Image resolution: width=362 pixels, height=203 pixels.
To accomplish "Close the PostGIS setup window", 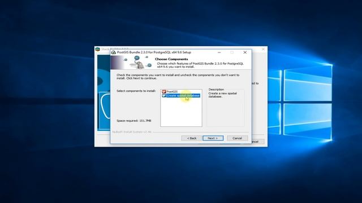I will tap(245, 52).
